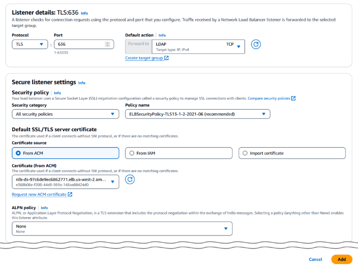
Task: Open Info link beside Security policy
Action: pyautogui.click(x=57, y=93)
